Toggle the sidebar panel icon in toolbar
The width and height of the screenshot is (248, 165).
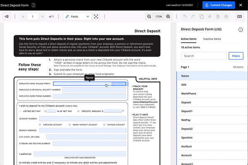point(7,16)
